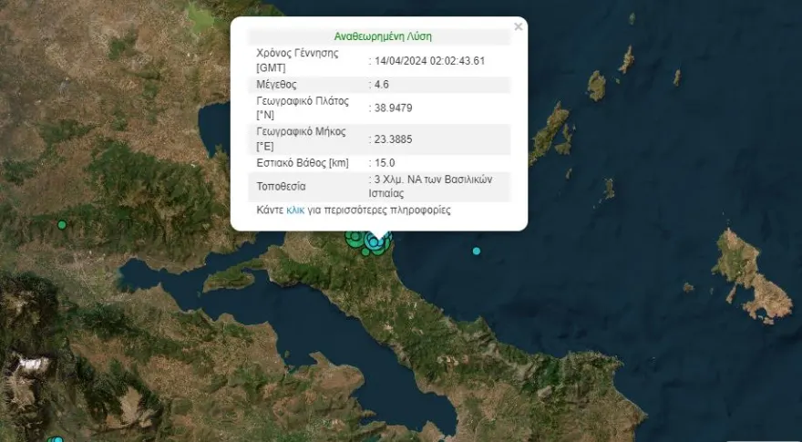Image resolution: width=802 pixels, height=442 pixels.
Task: Click the 'Χρόνος Γέννησης [GMT]' row label
Action: (x=298, y=60)
